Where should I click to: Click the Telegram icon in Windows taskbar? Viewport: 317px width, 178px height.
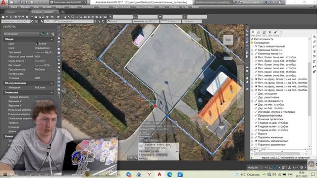pyautogui.click(x=129, y=175)
